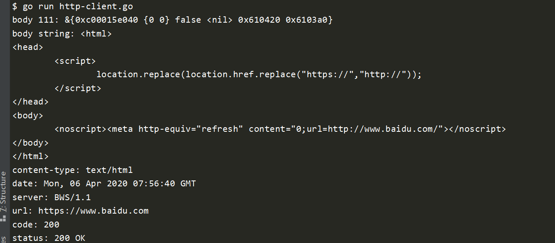Image resolution: width=555 pixels, height=243 pixels.
Task: Click the 'code: 200' output line
Action: [x=36, y=225]
